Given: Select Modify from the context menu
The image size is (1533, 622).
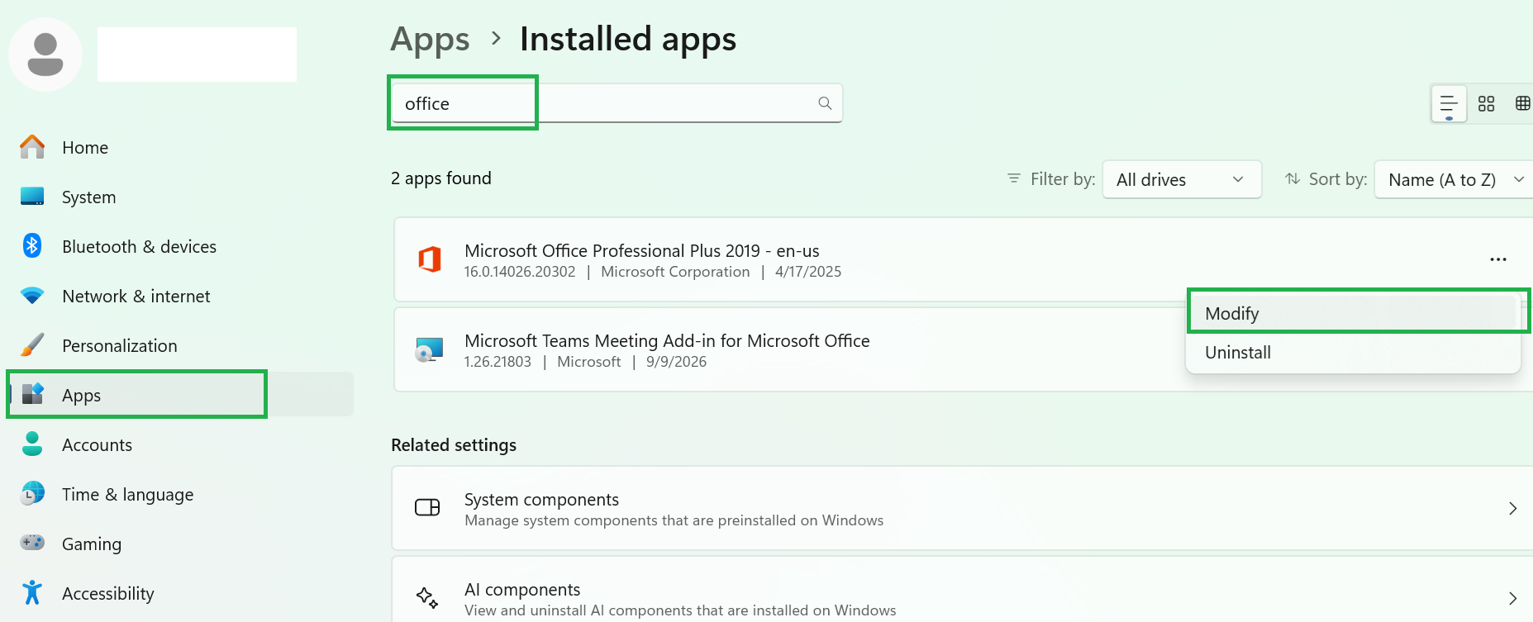Looking at the screenshot, I should coord(1353,314).
